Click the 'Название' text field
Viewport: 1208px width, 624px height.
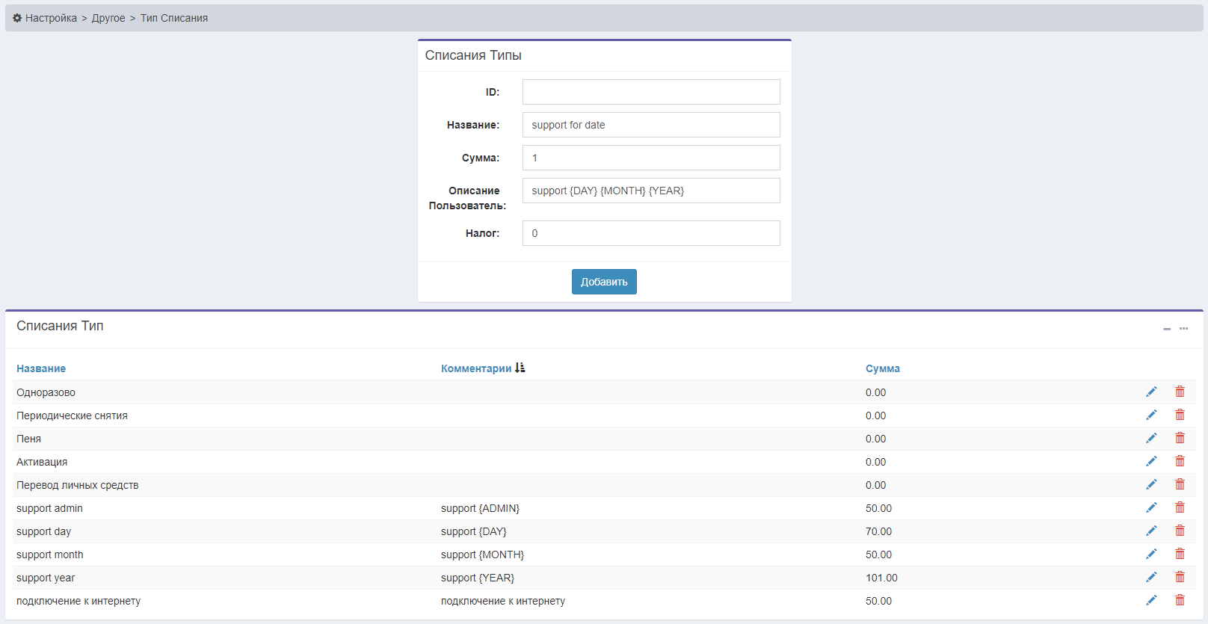[650, 125]
